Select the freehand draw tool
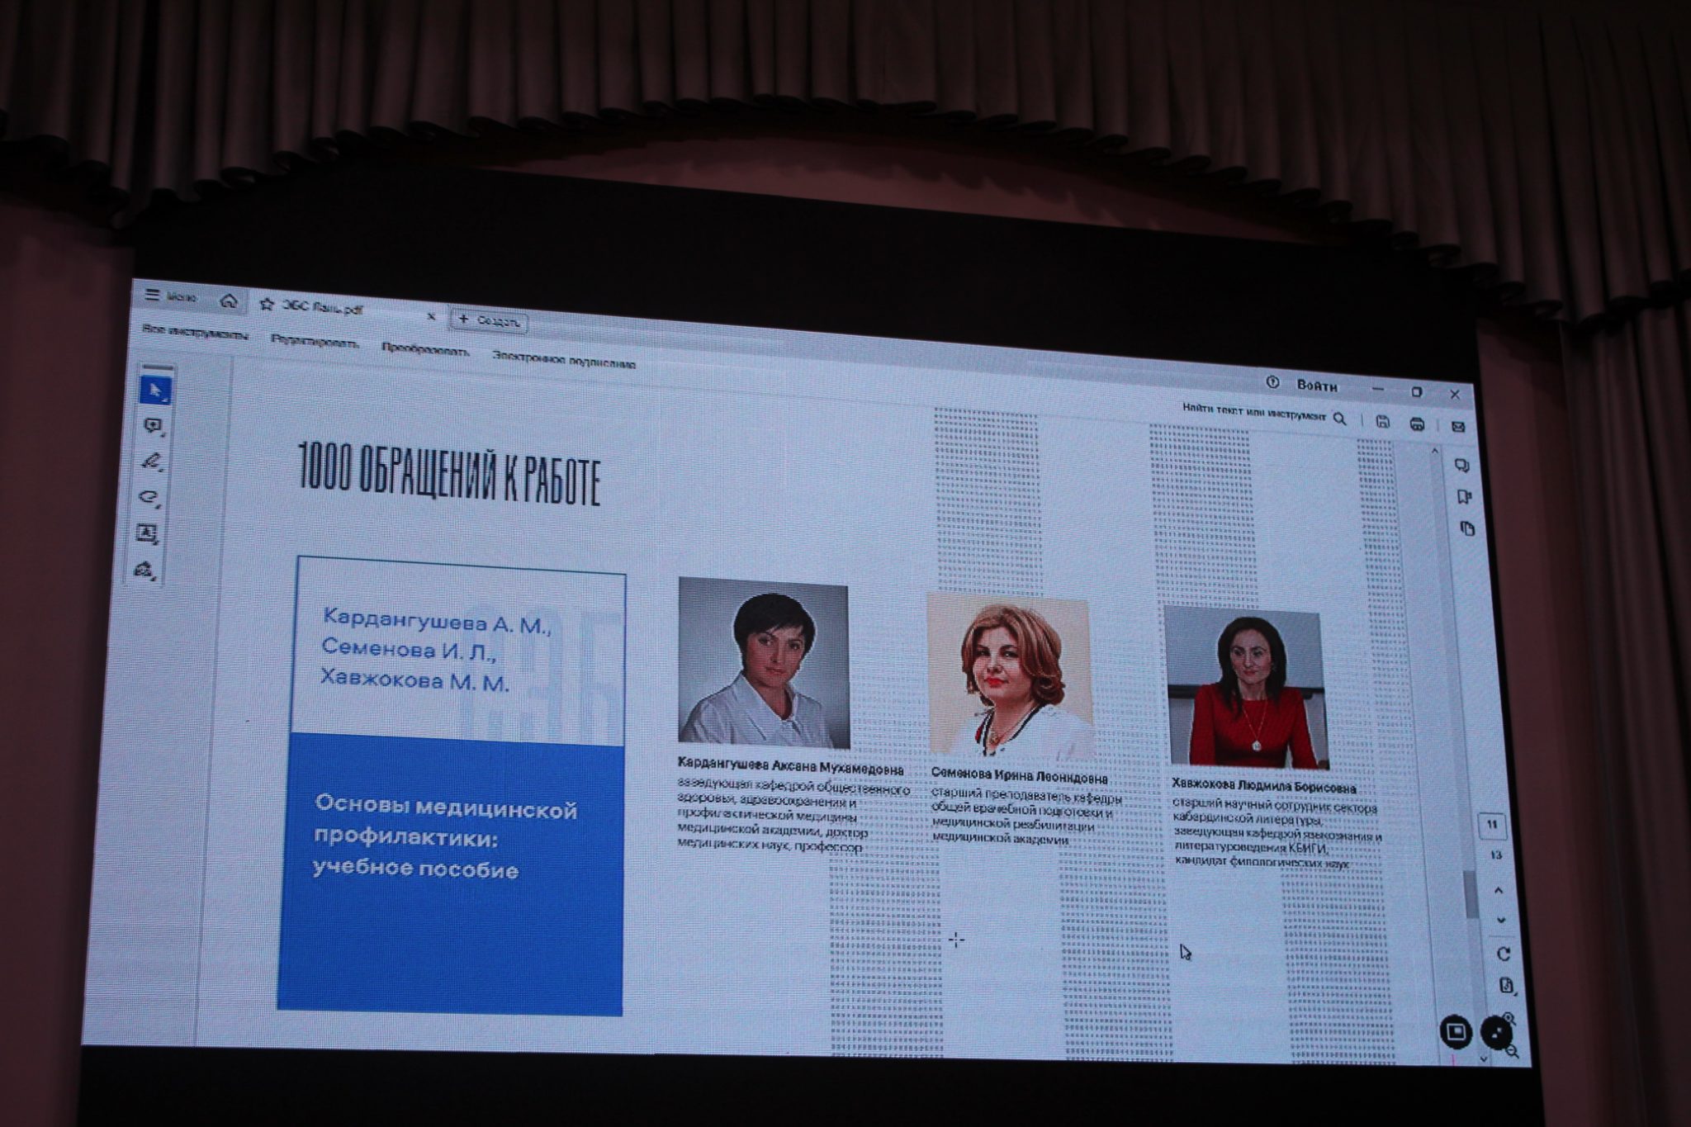 coord(149,497)
